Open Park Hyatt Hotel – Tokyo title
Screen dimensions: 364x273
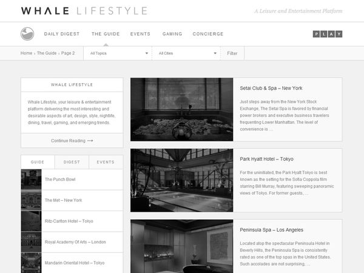(x=266, y=159)
